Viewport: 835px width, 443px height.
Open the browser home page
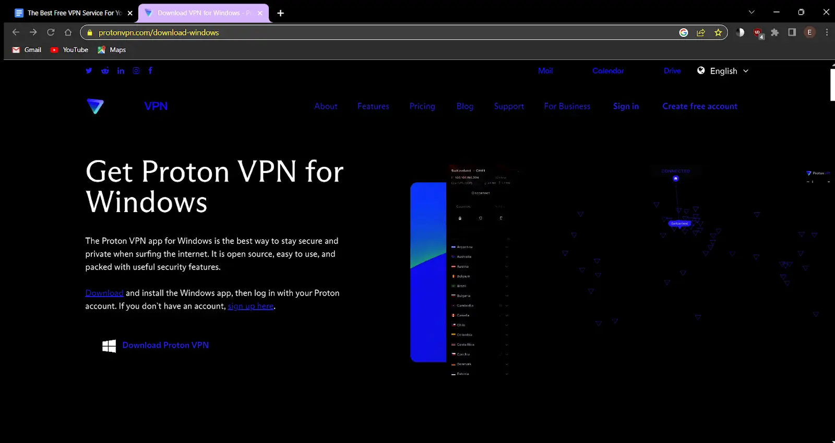tap(68, 32)
